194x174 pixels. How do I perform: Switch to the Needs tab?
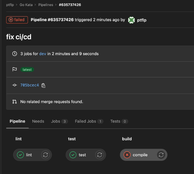(38, 121)
